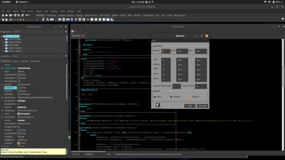The height and width of the screenshot is (160, 285).
Task: Toggle the AutoScroll property checkbox
Action: pyautogui.click(x=19, y=88)
